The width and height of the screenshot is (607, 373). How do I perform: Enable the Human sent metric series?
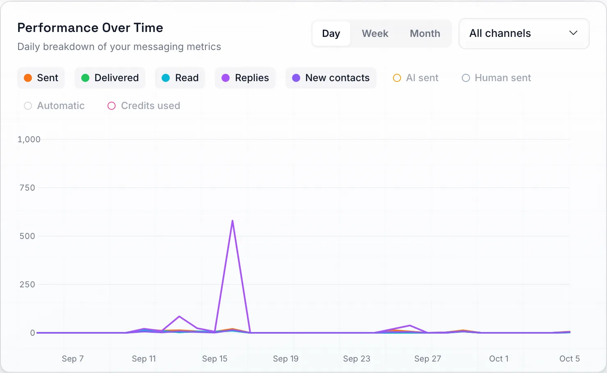496,78
